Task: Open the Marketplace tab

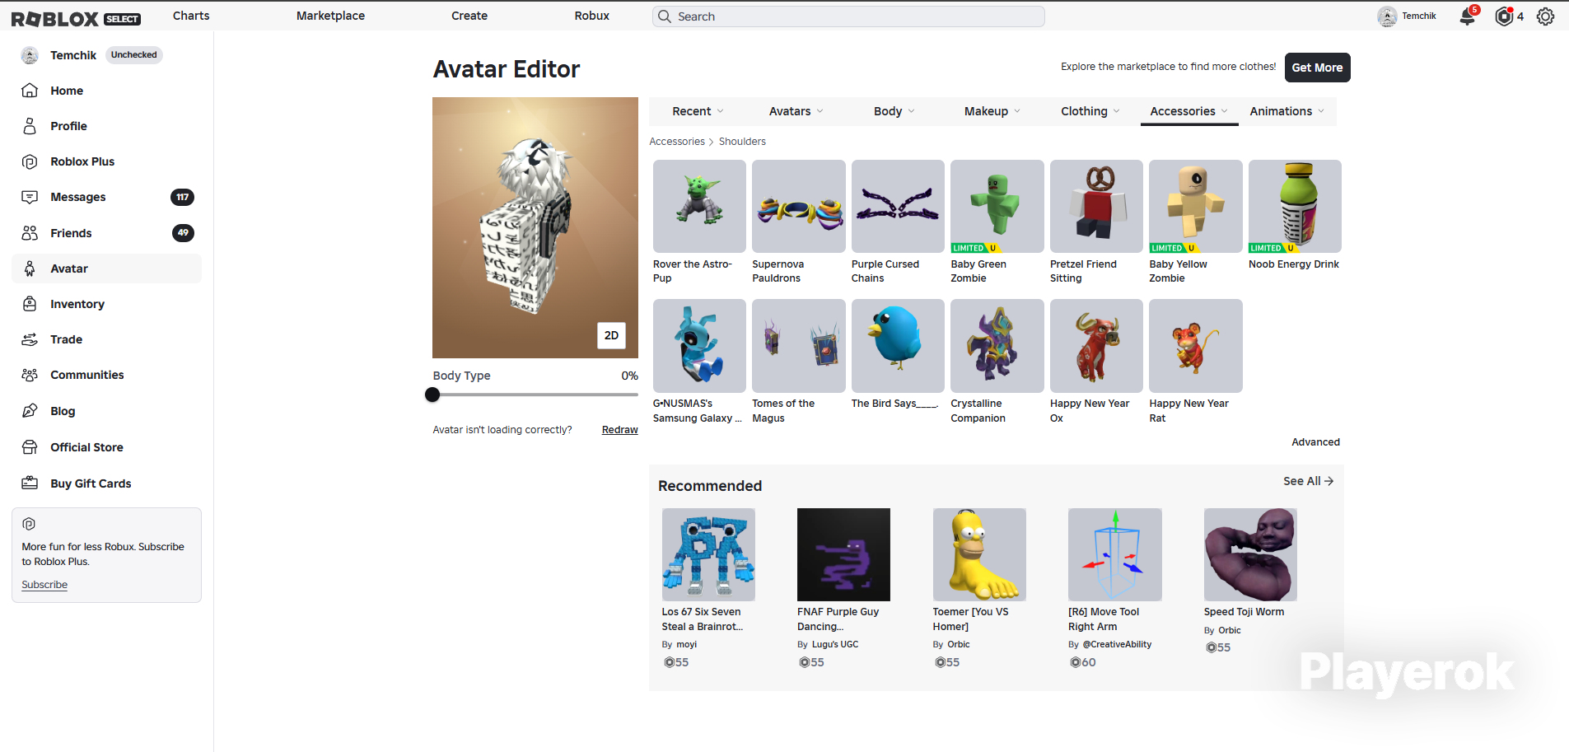Action: pyautogui.click(x=330, y=16)
